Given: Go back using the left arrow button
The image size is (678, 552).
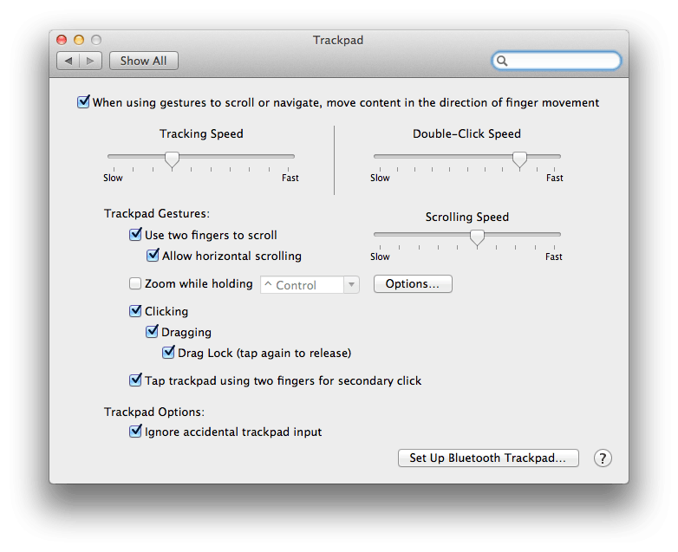Looking at the screenshot, I should [68, 61].
